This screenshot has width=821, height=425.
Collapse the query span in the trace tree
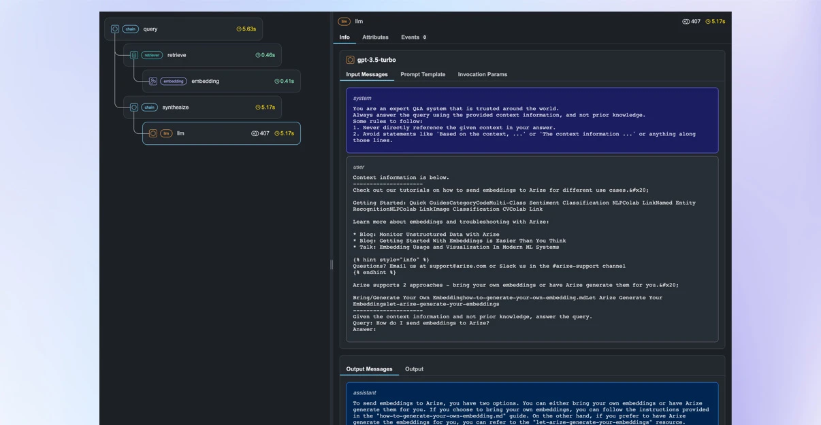pyautogui.click(x=115, y=29)
